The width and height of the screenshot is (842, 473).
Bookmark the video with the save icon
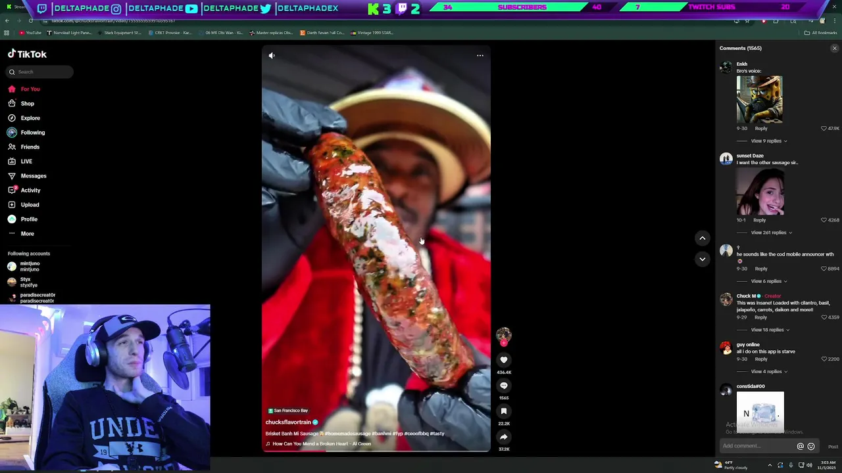pos(504,411)
